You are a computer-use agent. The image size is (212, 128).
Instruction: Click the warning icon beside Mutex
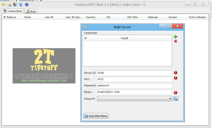tap(176, 93)
